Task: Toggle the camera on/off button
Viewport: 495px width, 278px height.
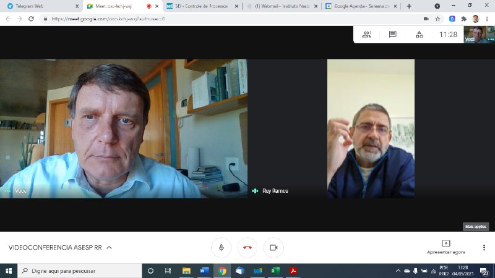Action: 273,248
